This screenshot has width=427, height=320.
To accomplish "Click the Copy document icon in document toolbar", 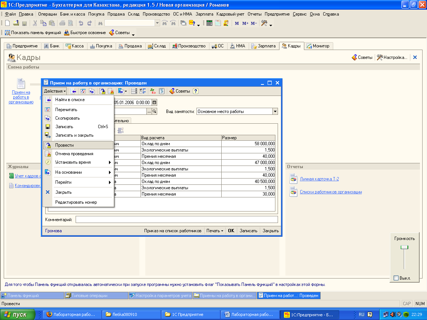I will click(92, 91).
